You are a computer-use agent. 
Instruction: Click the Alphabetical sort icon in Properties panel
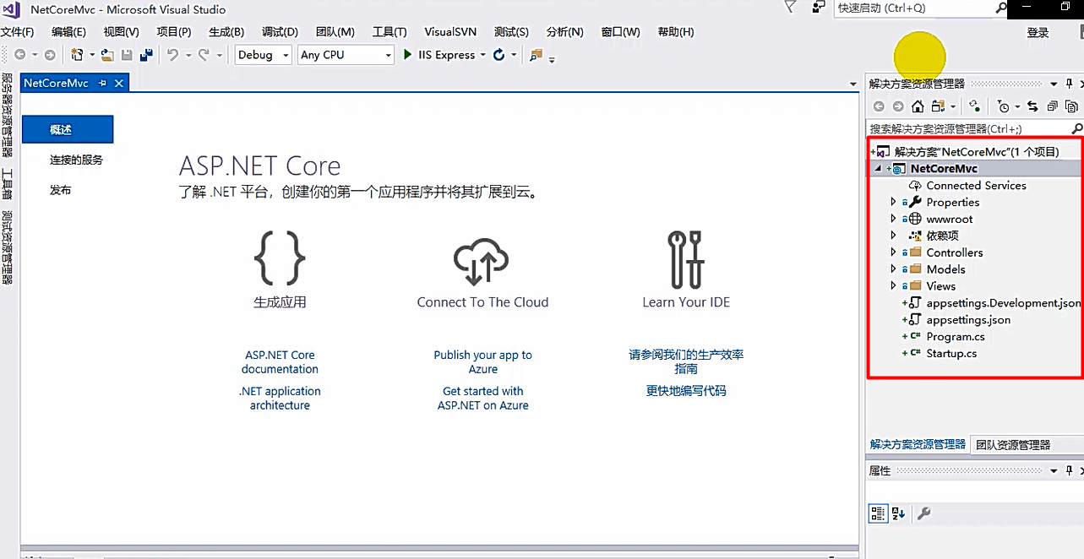(898, 513)
